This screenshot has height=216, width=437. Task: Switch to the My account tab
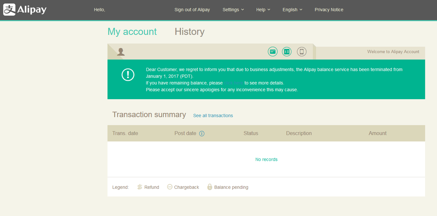132,32
